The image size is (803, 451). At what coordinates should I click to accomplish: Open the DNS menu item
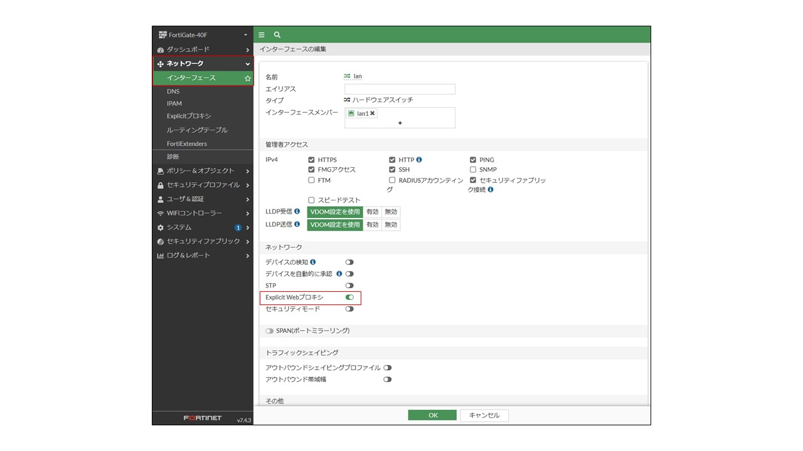tap(173, 91)
